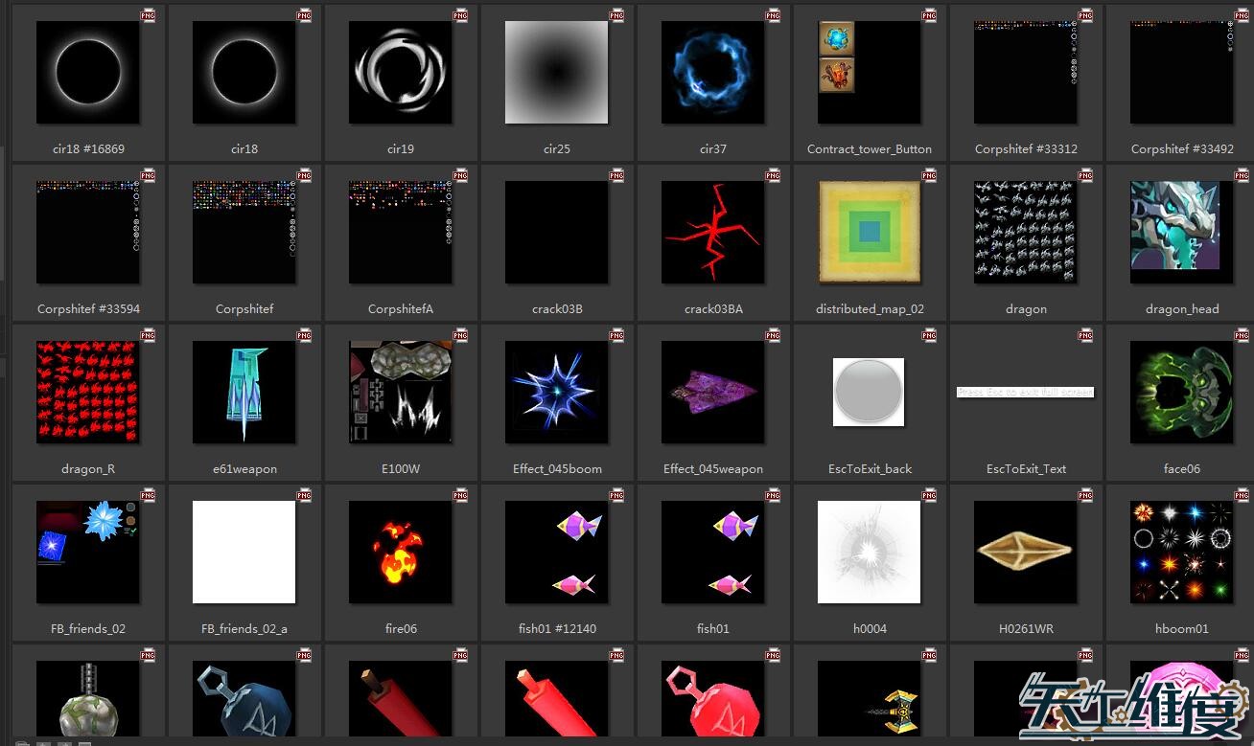Click the PNG badge on FB_friends_02_a
This screenshot has width=1254, height=746.
click(304, 496)
